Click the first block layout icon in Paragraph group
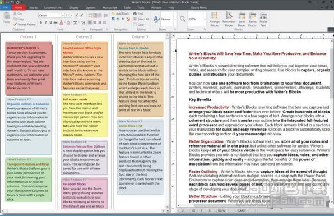Image resolution: width=334 pixels, height=216 pixels. tap(90, 15)
